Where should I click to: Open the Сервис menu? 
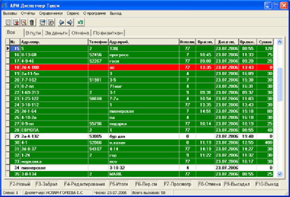point(73,13)
